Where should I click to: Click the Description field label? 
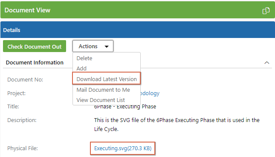pos(22,120)
